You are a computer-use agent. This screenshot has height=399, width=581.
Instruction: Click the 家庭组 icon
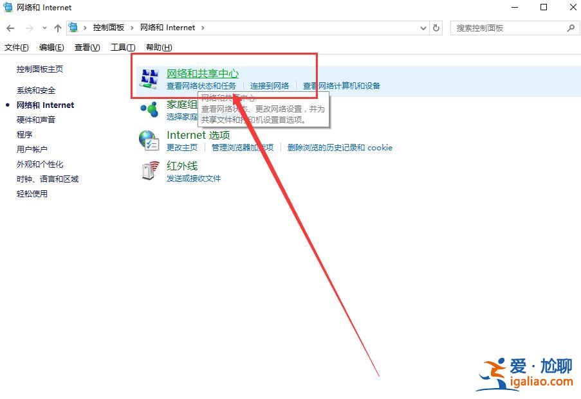tap(149, 109)
